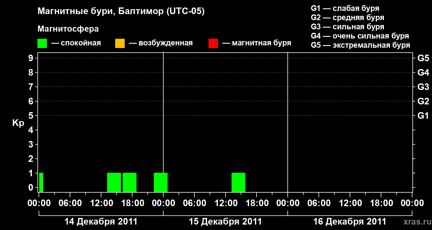Click the title 'Магнитные бури, Балтимор (UTC-05)'

point(121,12)
